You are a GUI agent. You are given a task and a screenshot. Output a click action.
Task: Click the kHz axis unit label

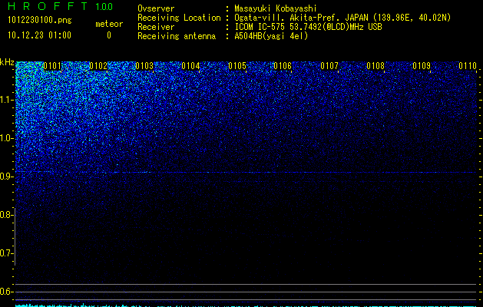(7, 62)
